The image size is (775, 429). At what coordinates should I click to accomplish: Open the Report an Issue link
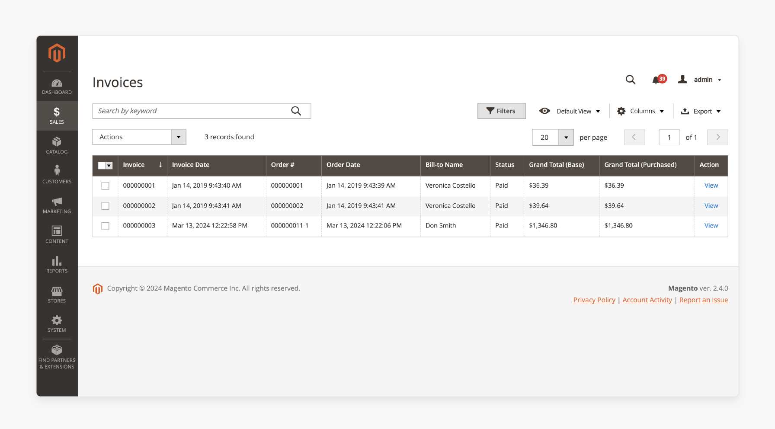[x=704, y=300]
